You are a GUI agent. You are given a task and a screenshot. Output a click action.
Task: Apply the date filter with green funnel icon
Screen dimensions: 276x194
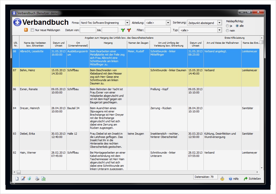[x=123, y=30]
